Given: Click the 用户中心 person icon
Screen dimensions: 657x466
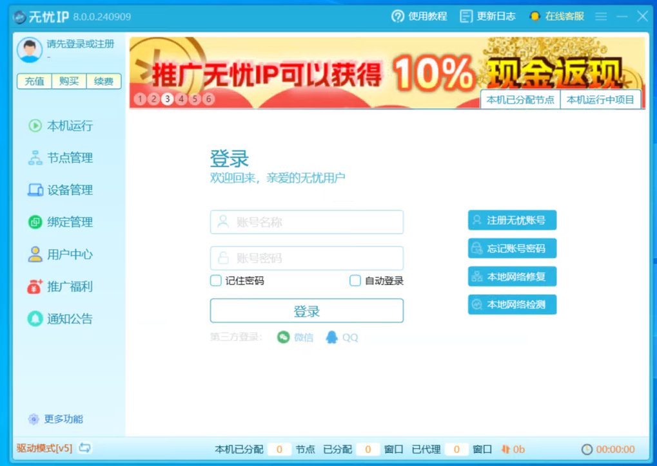Looking at the screenshot, I should coord(35,254).
